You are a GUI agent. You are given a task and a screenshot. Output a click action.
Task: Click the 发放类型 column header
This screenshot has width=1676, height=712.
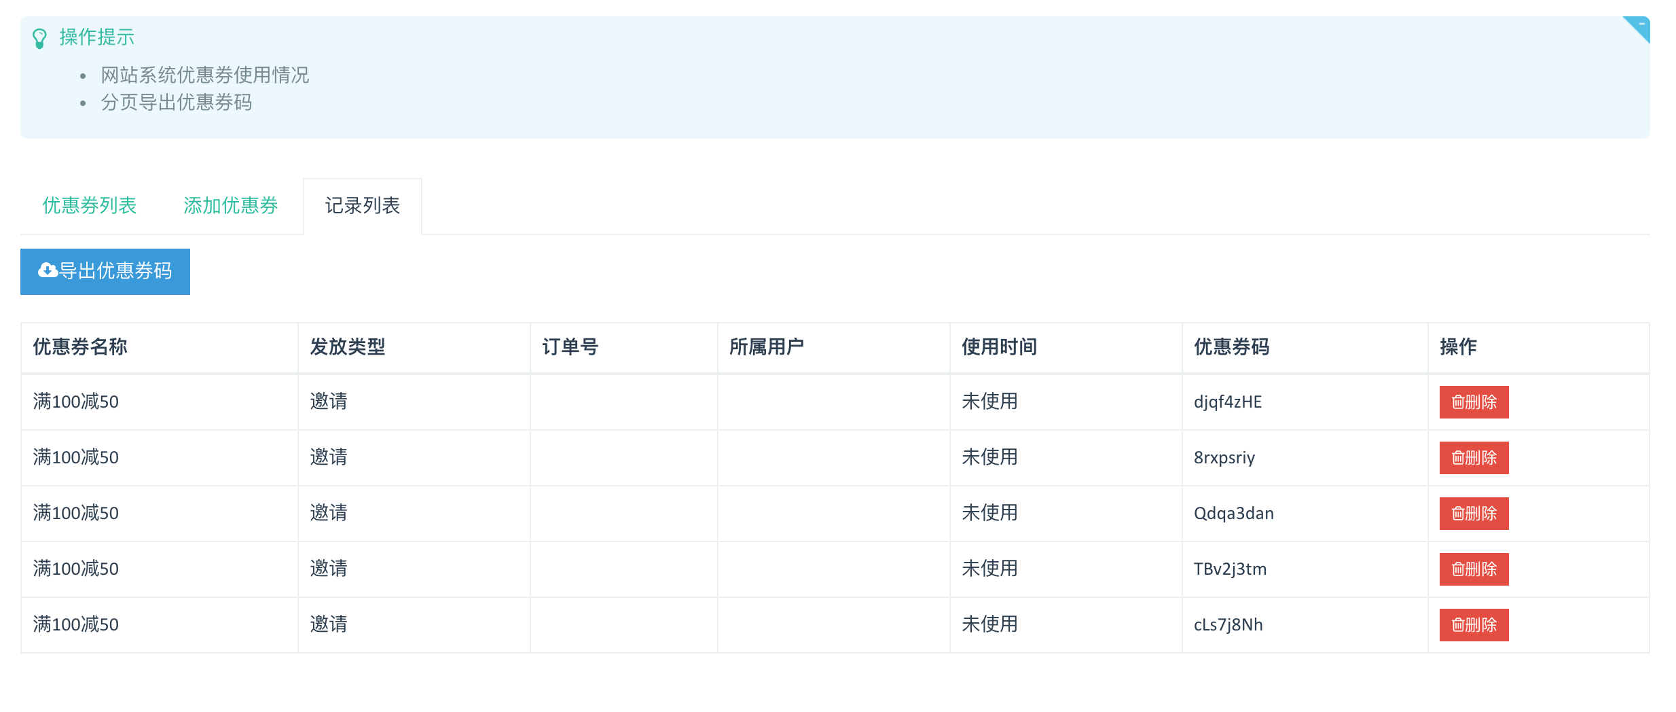[x=347, y=347]
